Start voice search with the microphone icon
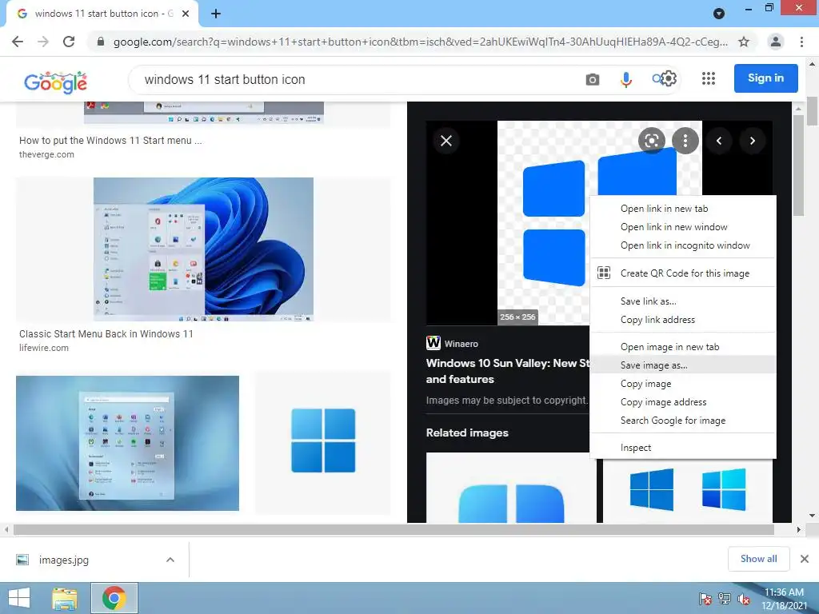This screenshot has width=819, height=614. point(625,79)
